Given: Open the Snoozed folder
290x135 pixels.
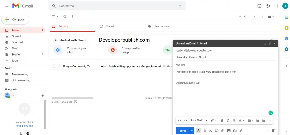Looking at the screenshot, I should pos(23,42).
